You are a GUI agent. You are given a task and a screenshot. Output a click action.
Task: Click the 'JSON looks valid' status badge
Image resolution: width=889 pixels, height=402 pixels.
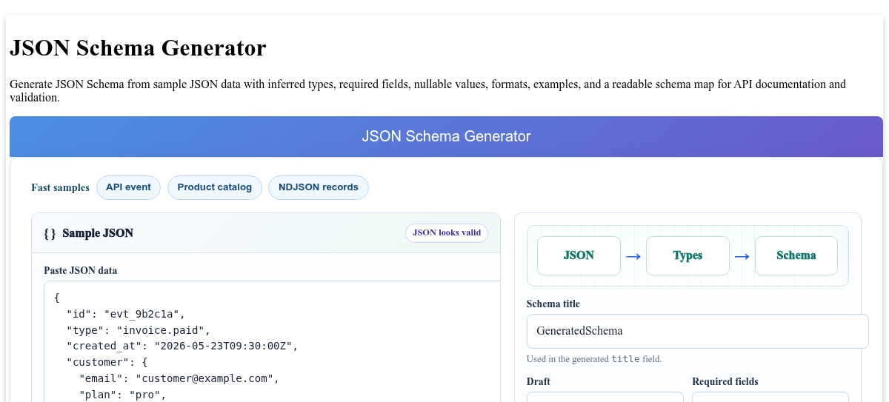pos(447,232)
